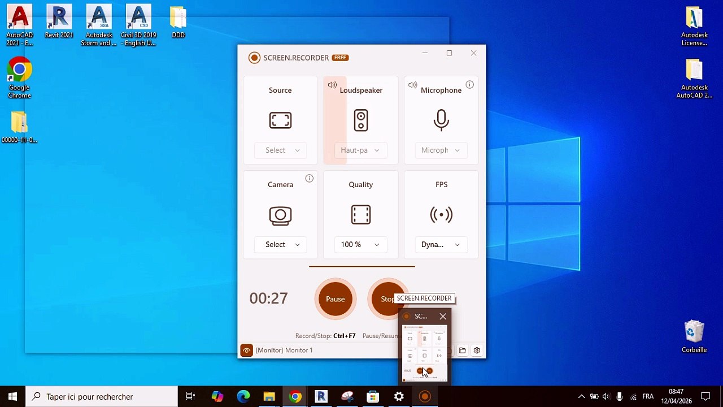Open the Screen Recorder settings gear
This screenshot has height=407, width=723.
(477, 350)
